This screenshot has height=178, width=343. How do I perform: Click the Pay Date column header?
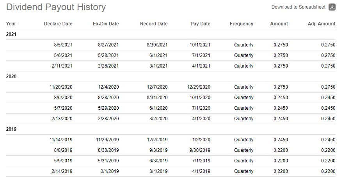(200, 24)
